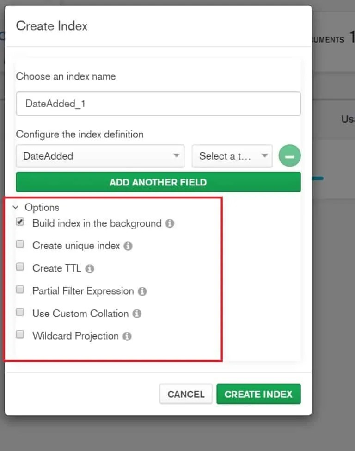Cancel the index creation dialog
This screenshot has width=355, height=451.
186,394
